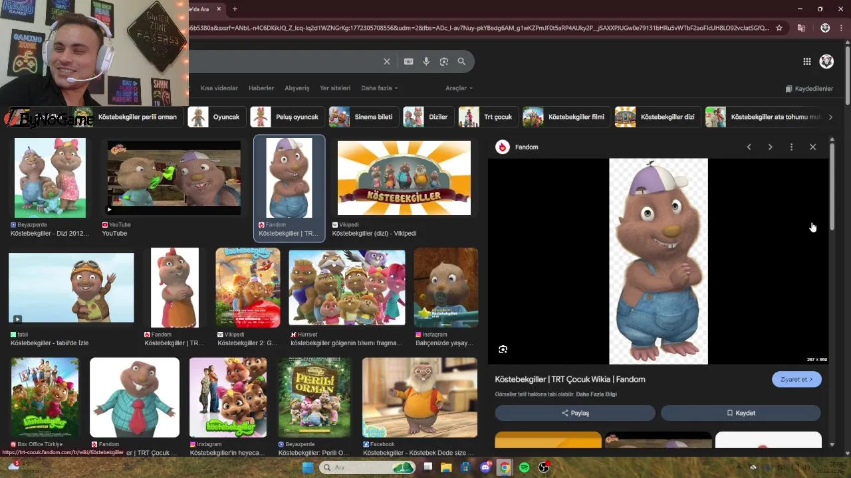Open the preview panel three-dot menu
Image resolution: width=851 pixels, height=478 pixels.
[x=791, y=147]
